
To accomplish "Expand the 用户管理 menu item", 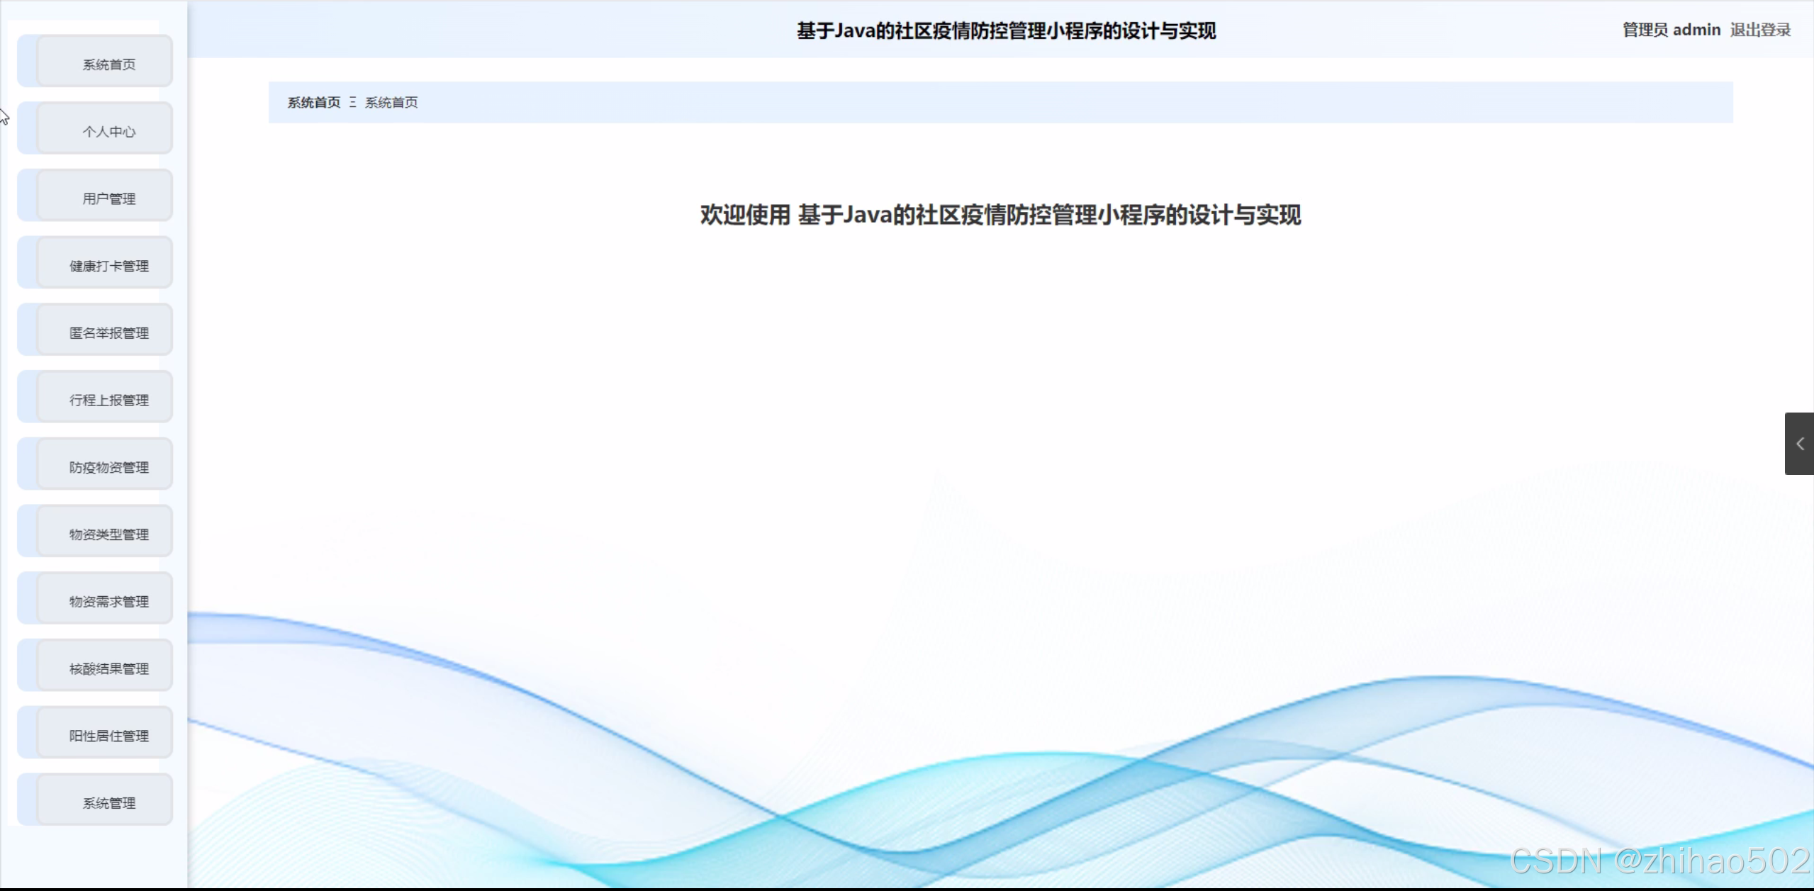I will point(108,198).
